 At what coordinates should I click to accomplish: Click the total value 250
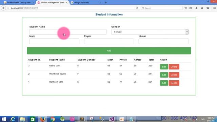[151, 65]
